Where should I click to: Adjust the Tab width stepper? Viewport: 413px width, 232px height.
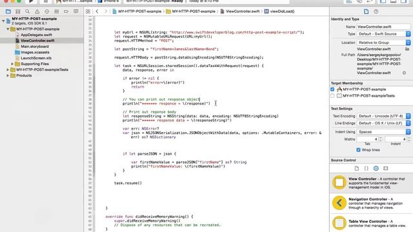point(380,139)
